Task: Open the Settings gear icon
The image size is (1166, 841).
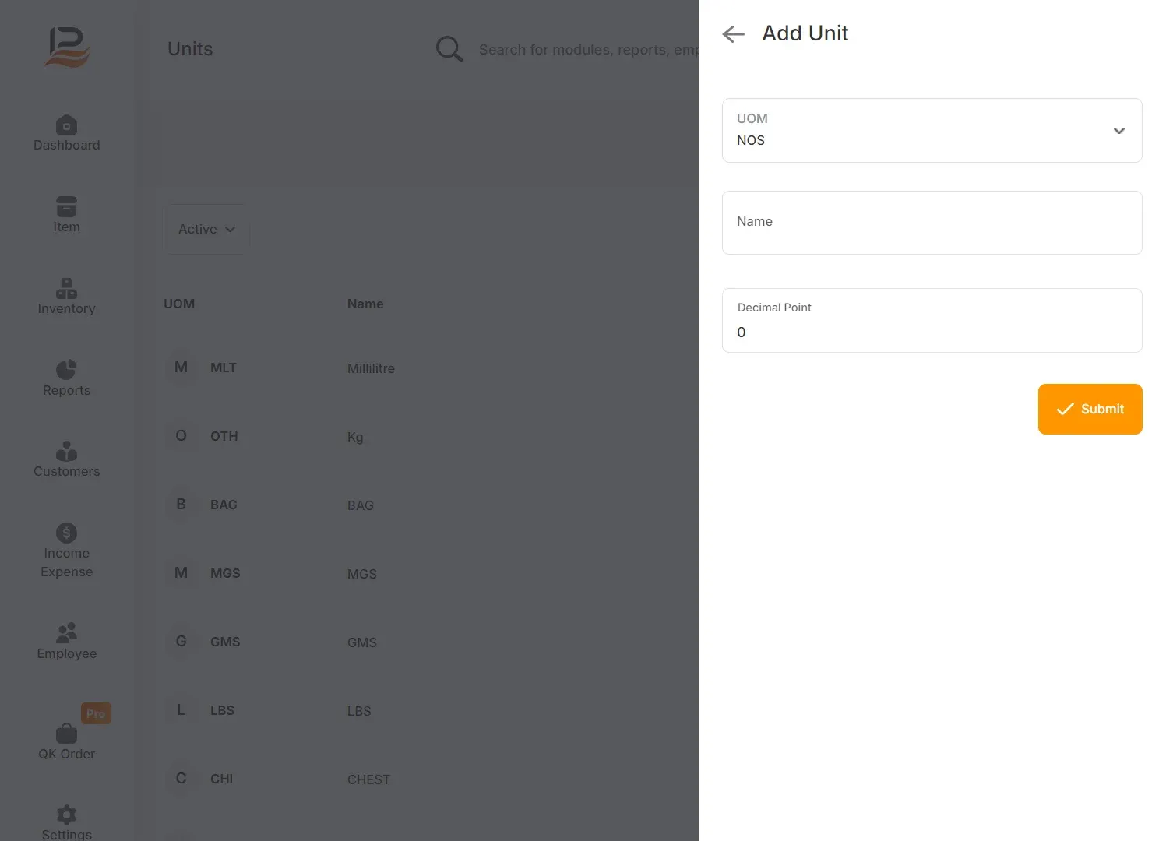Action: (x=66, y=815)
